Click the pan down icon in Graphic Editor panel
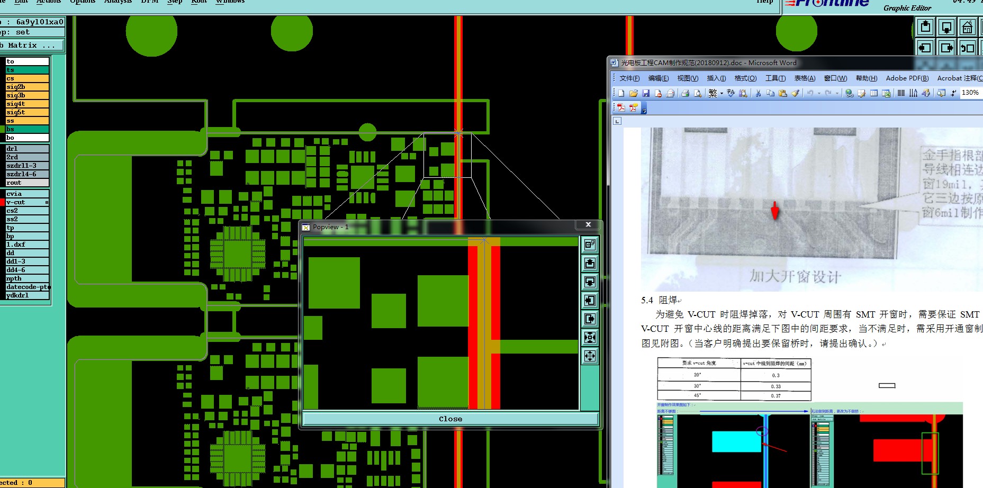 [946, 26]
